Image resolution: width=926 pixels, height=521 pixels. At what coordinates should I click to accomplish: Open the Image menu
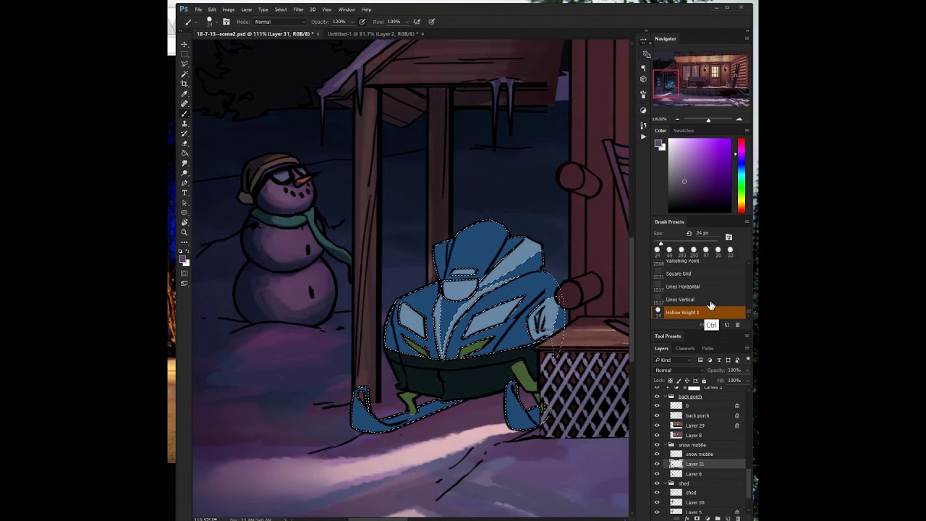pos(229,9)
